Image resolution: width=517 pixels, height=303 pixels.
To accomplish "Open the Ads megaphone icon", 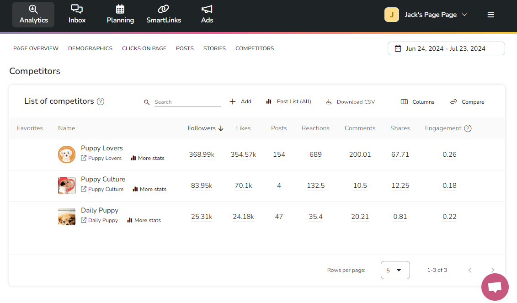I will 207,9.
